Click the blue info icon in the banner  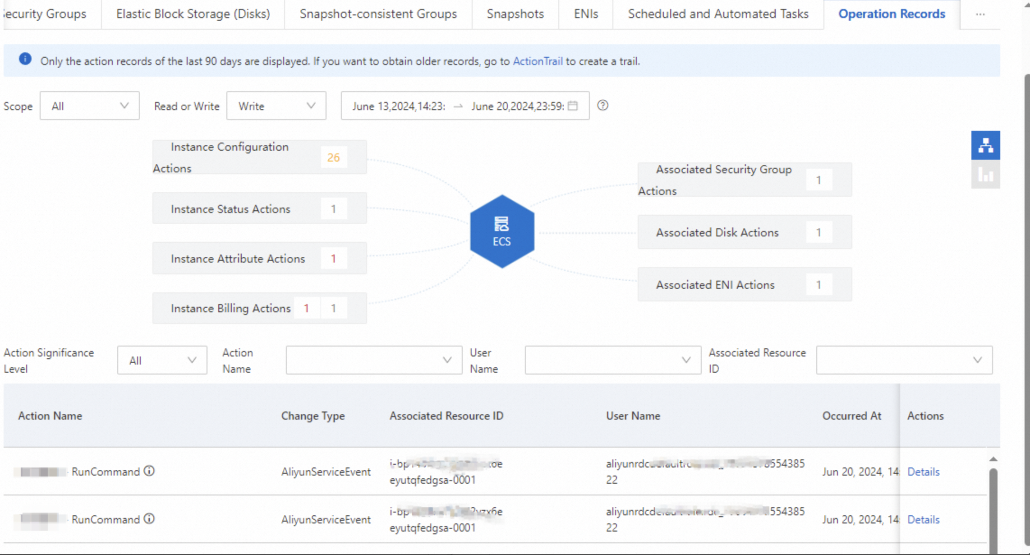point(25,59)
